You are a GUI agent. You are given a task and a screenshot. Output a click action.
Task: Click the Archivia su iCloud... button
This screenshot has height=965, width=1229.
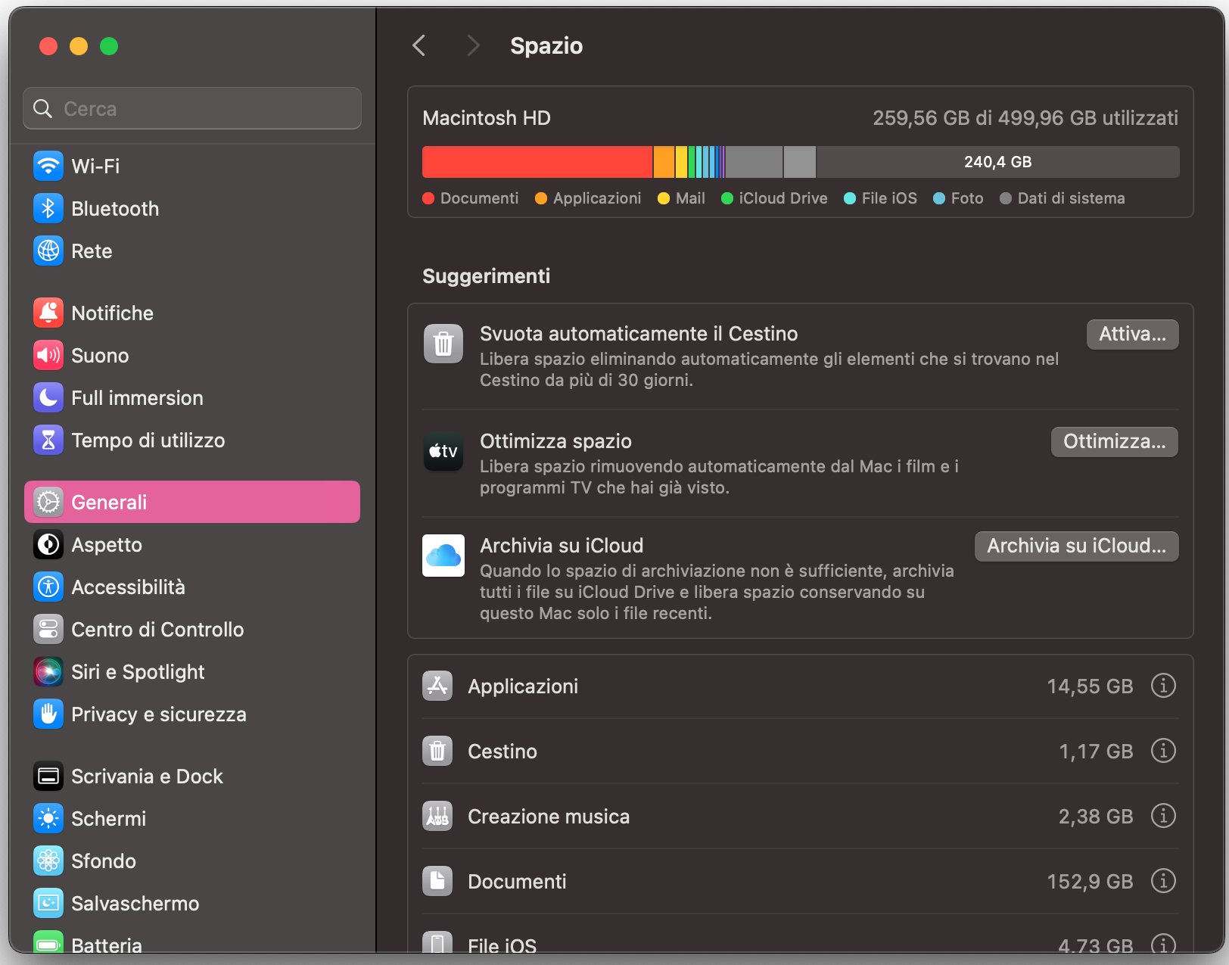coord(1076,546)
